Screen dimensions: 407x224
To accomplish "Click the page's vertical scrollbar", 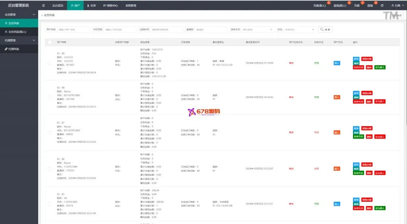I will click(x=404, y=119).
